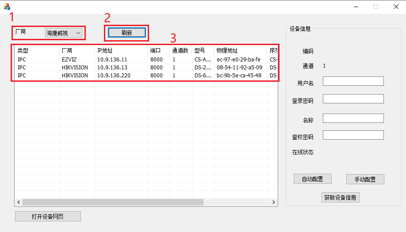Click the EZVIZ vendor cell

point(69,60)
